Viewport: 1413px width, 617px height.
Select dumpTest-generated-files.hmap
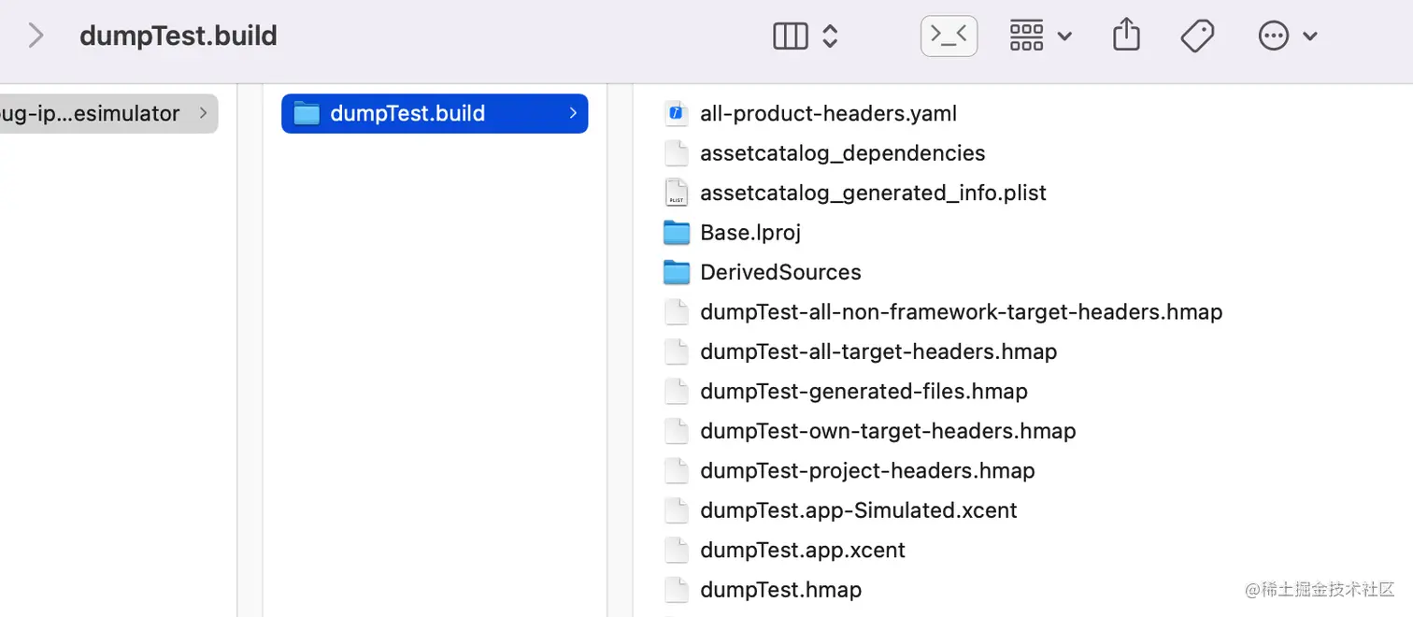[x=863, y=392]
